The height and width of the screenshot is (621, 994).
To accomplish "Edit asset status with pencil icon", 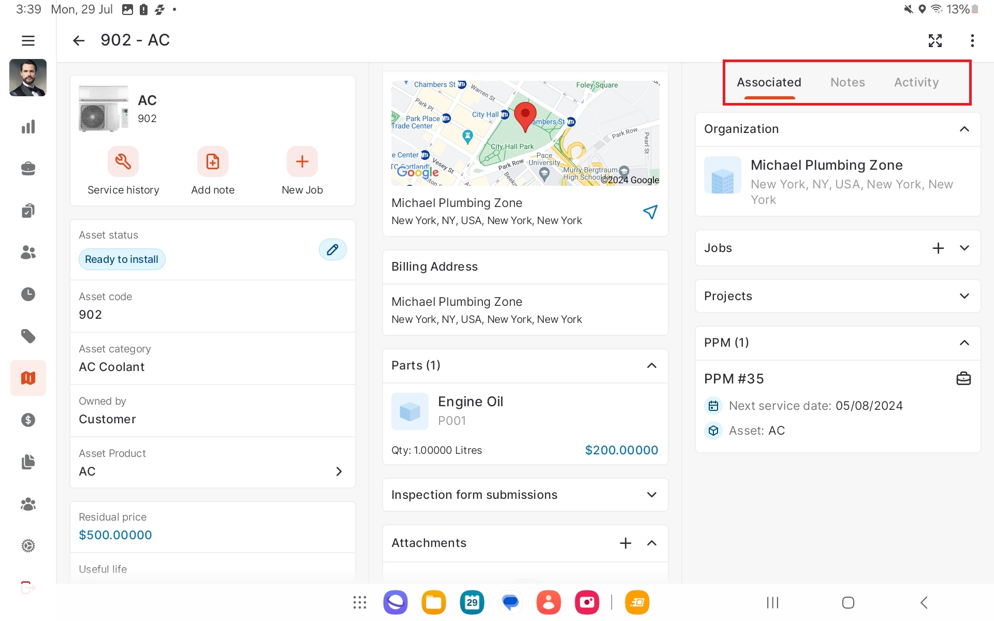I will (x=332, y=249).
